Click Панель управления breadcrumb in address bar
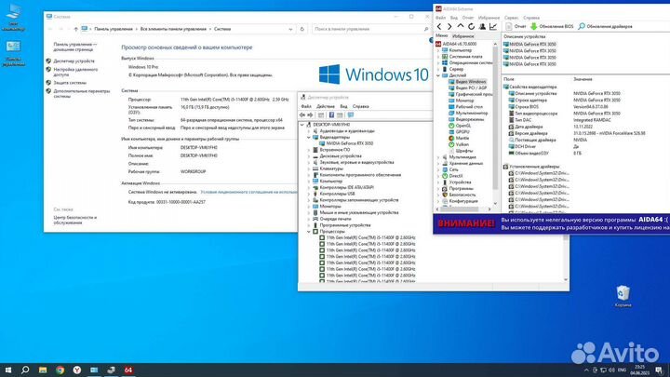This screenshot has width=670, height=377. [x=114, y=29]
